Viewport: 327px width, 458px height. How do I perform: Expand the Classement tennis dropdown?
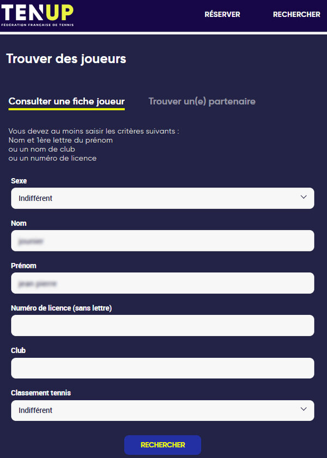162,411
